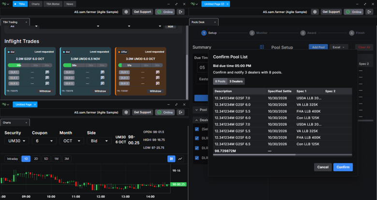Switch to the News tab
The width and height of the screenshot is (377, 200).
tap(70, 4)
